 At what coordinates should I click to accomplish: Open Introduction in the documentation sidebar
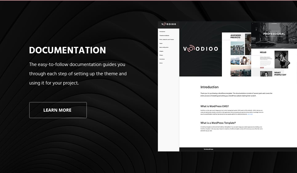(x=162, y=32)
